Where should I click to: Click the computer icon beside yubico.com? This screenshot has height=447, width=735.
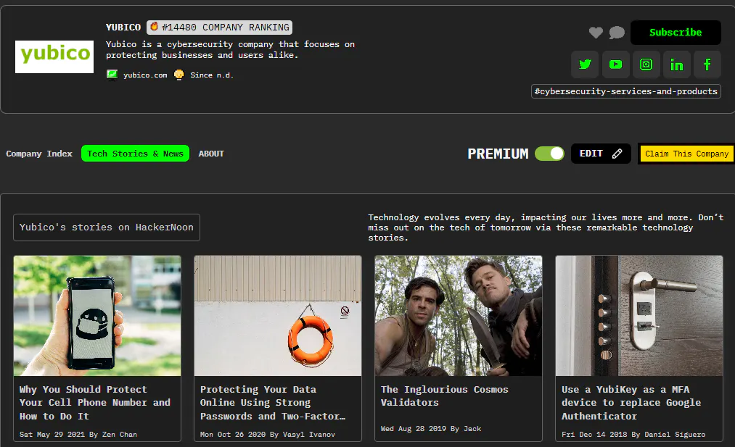pos(112,75)
